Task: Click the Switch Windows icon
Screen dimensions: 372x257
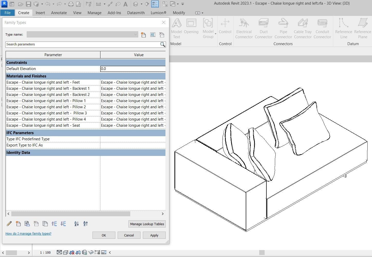Action: point(173,4)
